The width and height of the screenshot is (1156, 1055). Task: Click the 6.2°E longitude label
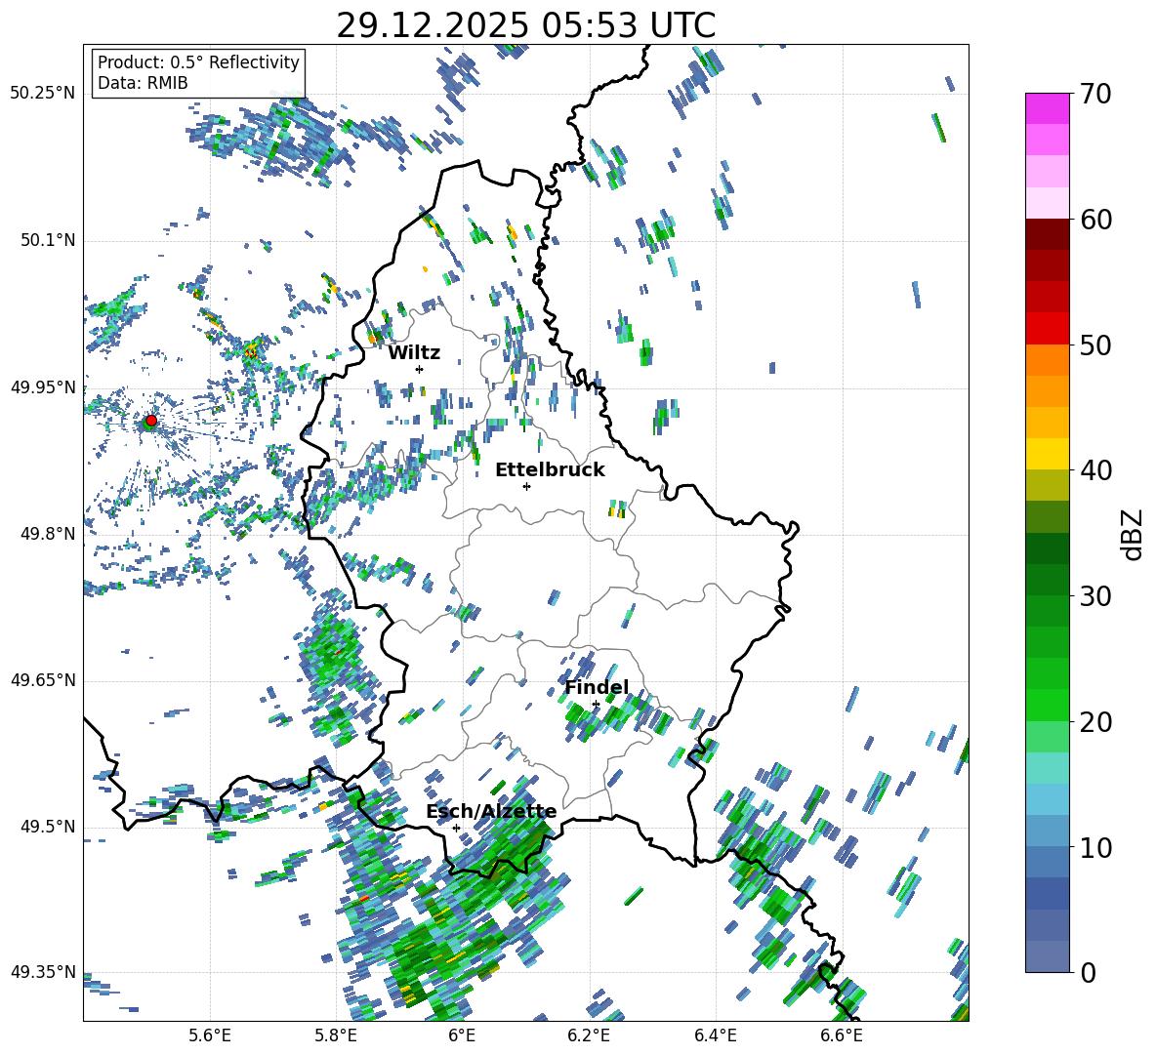point(589,1035)
